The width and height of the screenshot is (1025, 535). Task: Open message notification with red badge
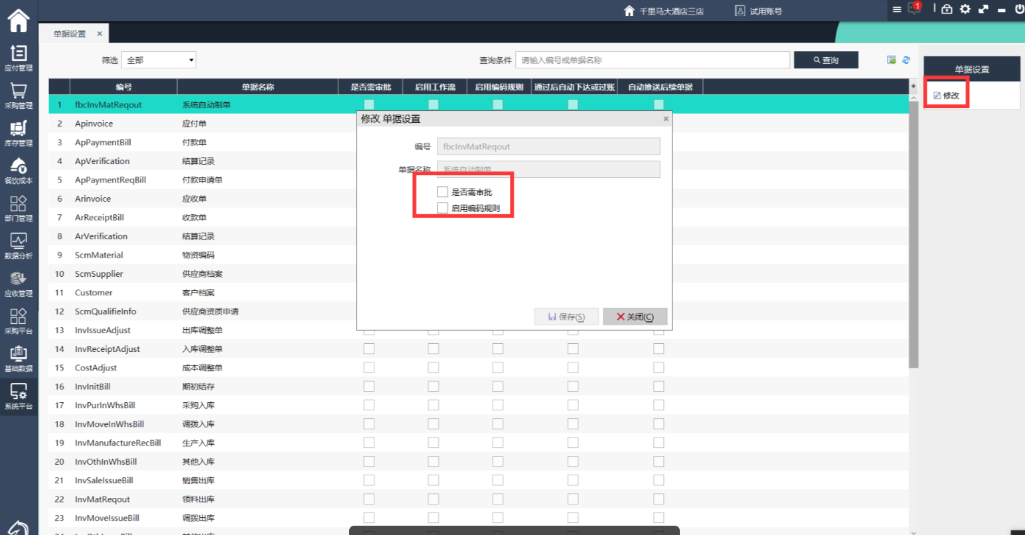pyautogui.click(x=915, y=9)
